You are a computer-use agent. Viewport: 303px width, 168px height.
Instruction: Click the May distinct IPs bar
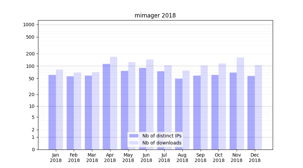pyautogui.click(x=125, y=110)
